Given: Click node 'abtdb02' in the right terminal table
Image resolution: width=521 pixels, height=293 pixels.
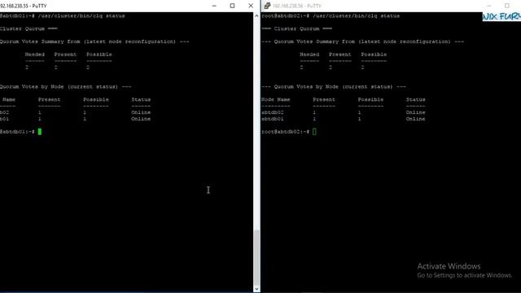Looking at the screenshot, I should [x=273, y=112].
